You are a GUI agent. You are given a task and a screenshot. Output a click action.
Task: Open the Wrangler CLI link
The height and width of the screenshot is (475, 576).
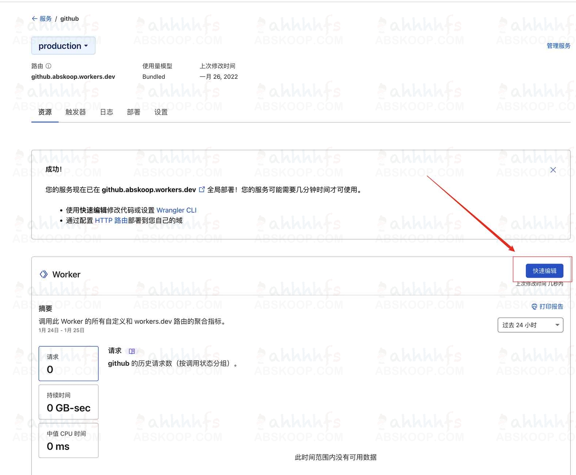[176, 210]
